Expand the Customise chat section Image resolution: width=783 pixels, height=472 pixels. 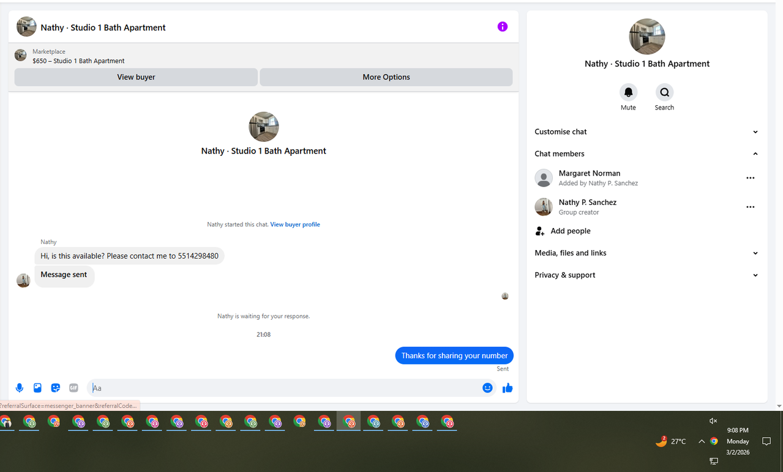point(647,131)
